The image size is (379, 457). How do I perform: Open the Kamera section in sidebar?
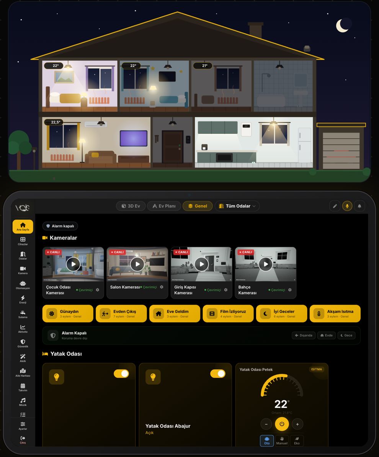click(23, 270)
